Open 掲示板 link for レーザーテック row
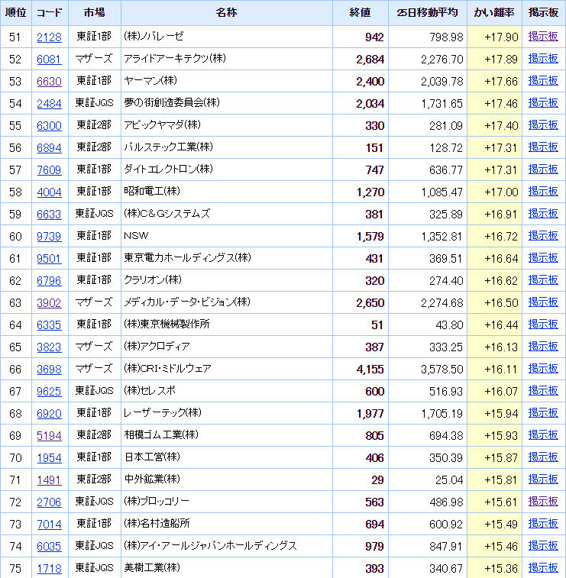This screenshot has width=566, height=578. click(x=543, y=412)
